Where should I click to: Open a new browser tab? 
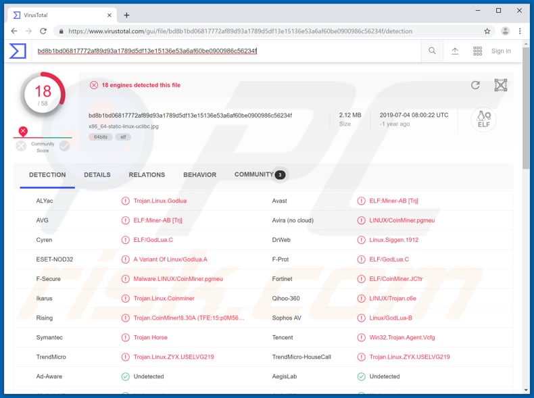[x=126, y=16]
